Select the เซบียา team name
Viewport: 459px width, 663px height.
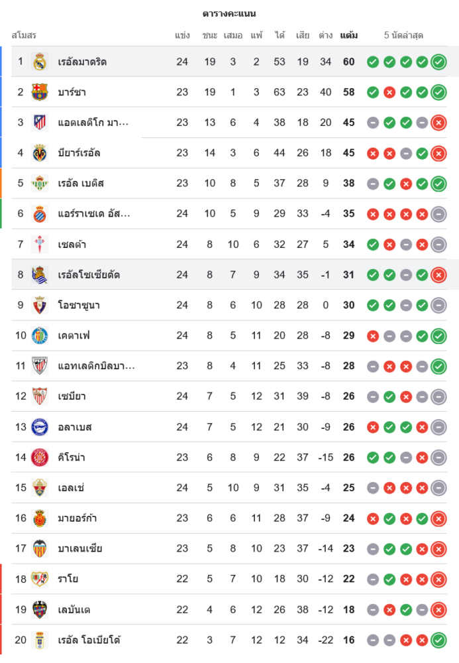point(72,396)
